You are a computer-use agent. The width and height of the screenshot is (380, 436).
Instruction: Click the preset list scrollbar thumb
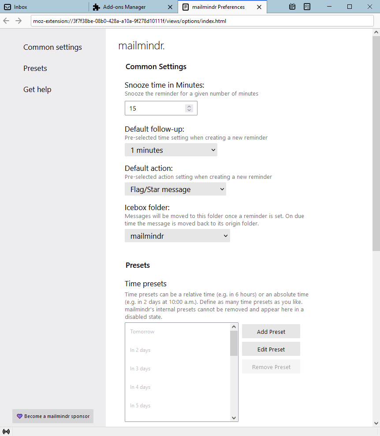[x=234, y=344]
